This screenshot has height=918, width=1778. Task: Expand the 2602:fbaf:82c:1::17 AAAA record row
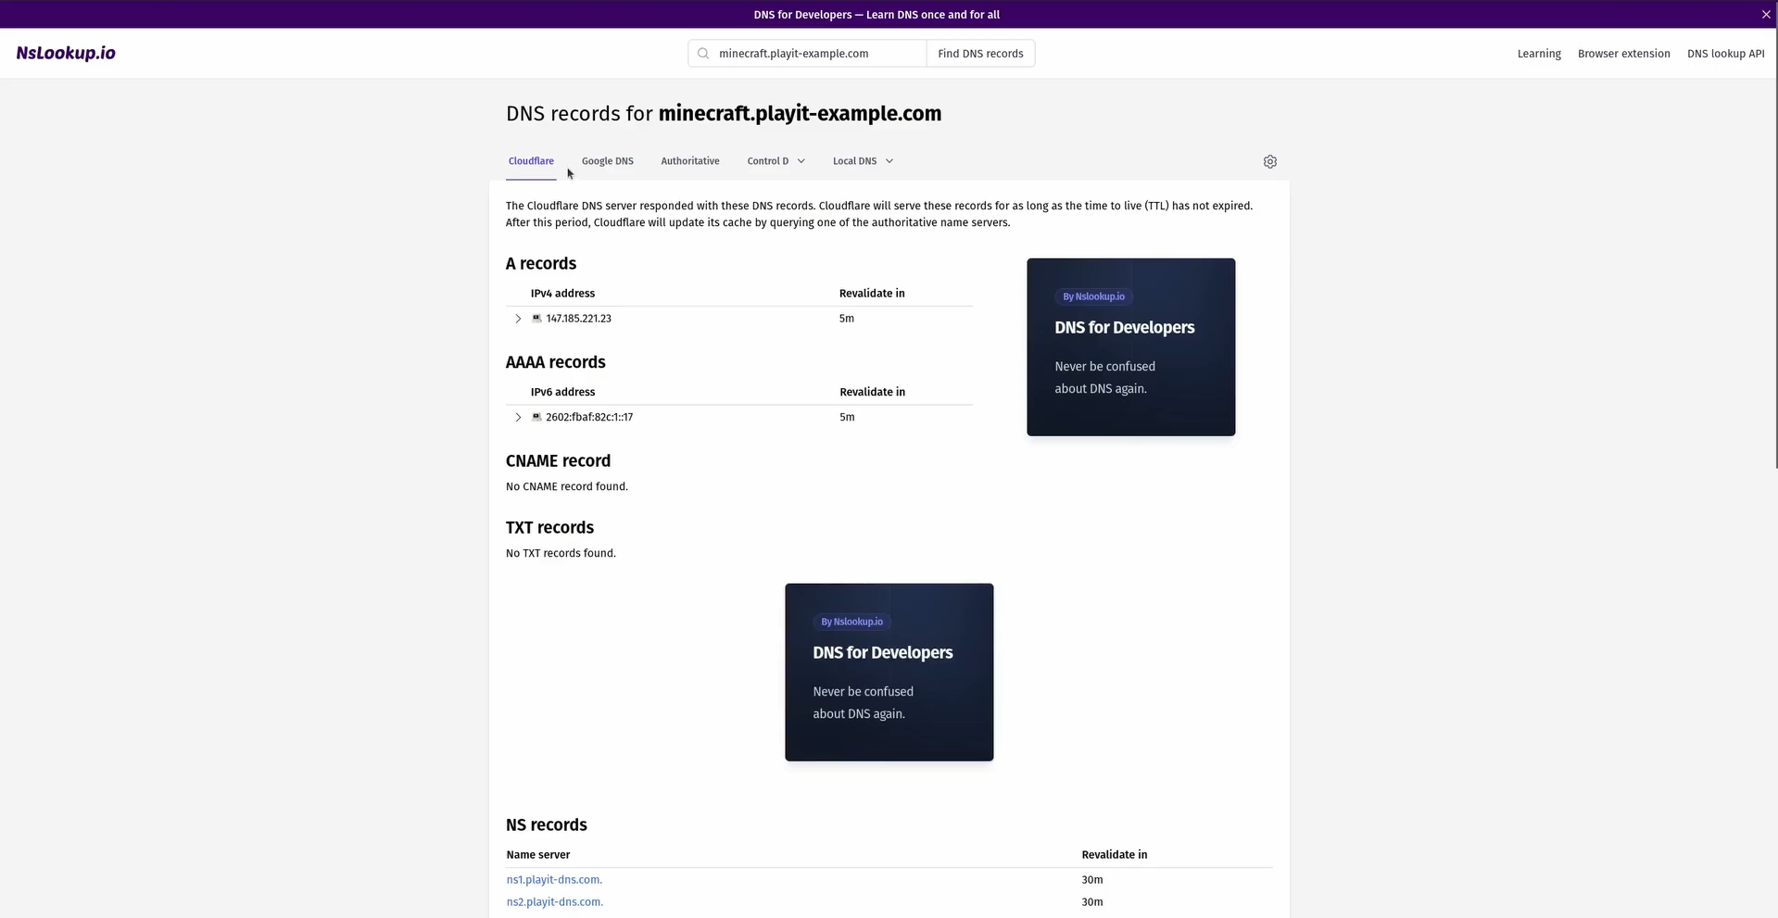click(518, 418)
